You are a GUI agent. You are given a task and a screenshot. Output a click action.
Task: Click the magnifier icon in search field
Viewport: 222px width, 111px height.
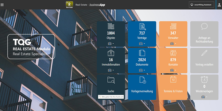click(100, 97)
